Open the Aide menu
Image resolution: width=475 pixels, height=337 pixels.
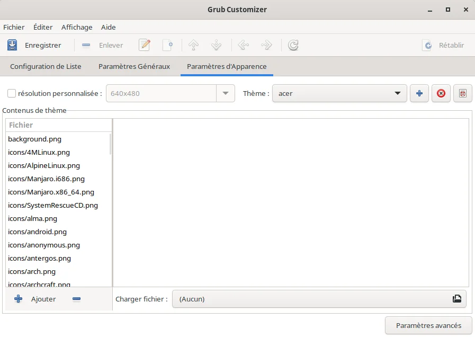pos(108,27)
